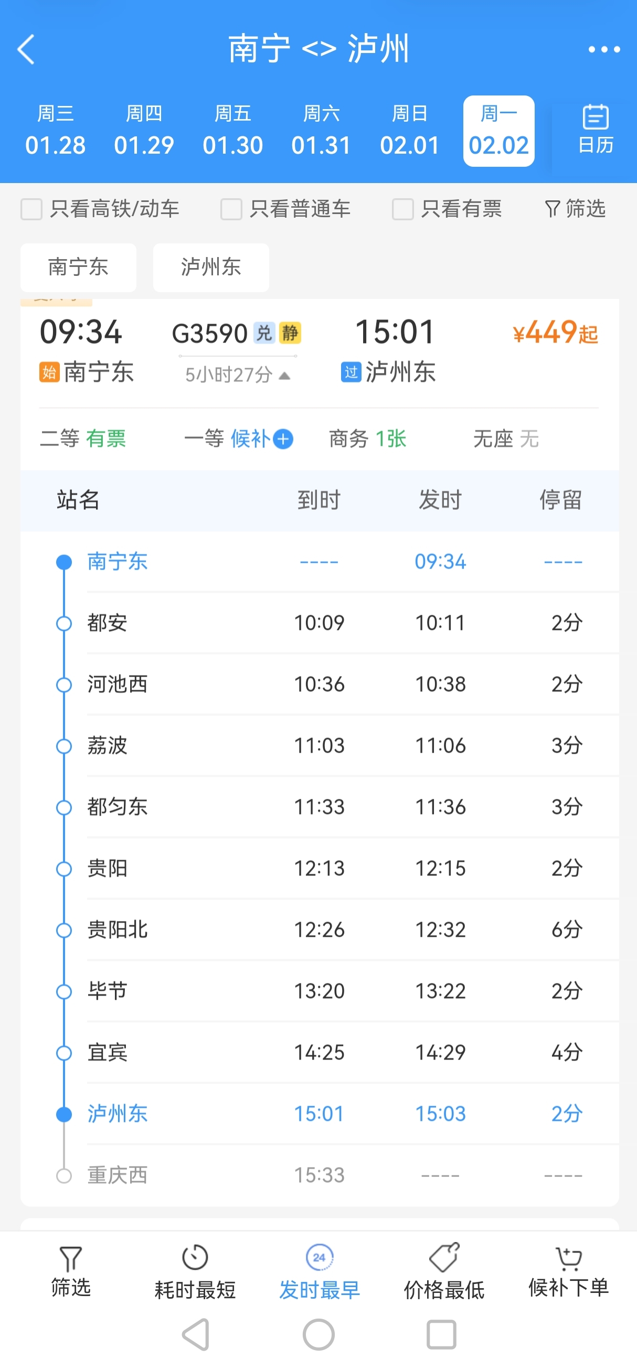The height and width of the screenshot is (1359, 637).
Task: Tap the back arrow icon
Action: click(26, 50)
